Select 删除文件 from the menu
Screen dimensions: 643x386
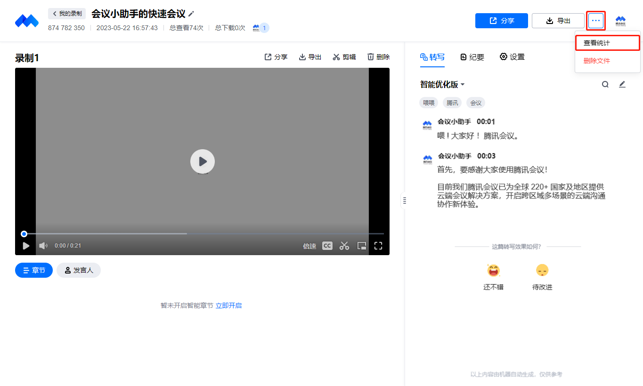click(607, 61)
